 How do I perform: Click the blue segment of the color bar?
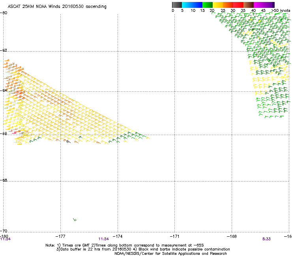192,5
